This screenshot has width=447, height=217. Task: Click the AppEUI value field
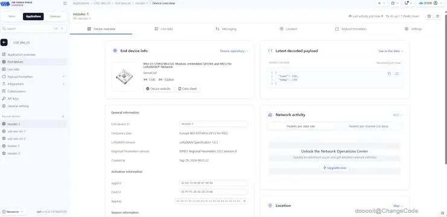point(213,183)
